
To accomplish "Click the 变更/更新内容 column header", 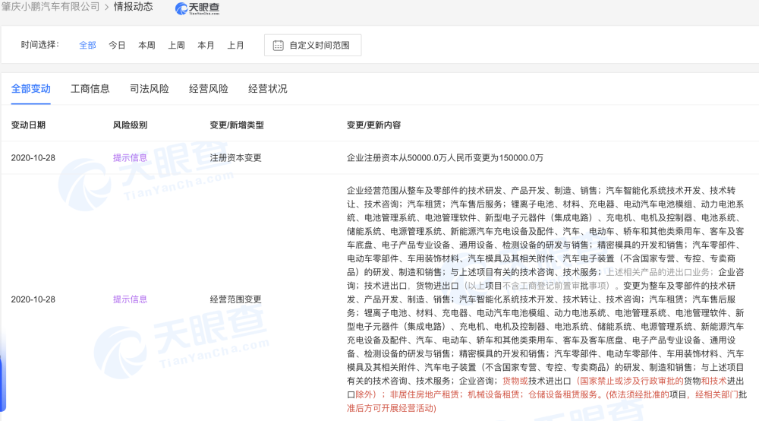I will 373,125.
